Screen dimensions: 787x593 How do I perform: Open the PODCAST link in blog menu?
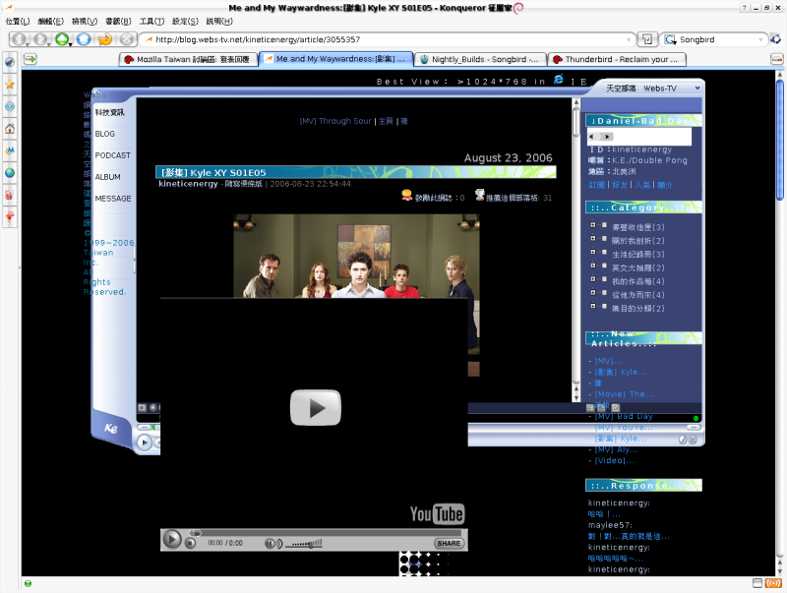[112, 155]
